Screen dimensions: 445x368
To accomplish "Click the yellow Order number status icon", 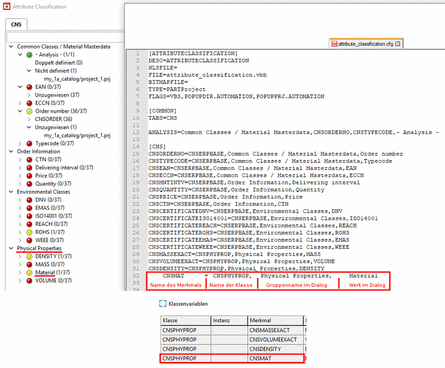I will click(x=29, y=111).
